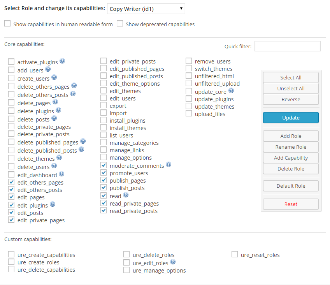Toggle Show capabilities in human readable form
This screenshot has height=285, width=330.
(x=7, y=24)
